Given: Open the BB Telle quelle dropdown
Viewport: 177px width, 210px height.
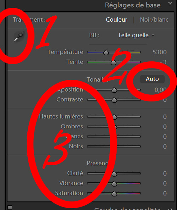Looking at the screenshot, I should pyautogui.click(x=136, y=35).
